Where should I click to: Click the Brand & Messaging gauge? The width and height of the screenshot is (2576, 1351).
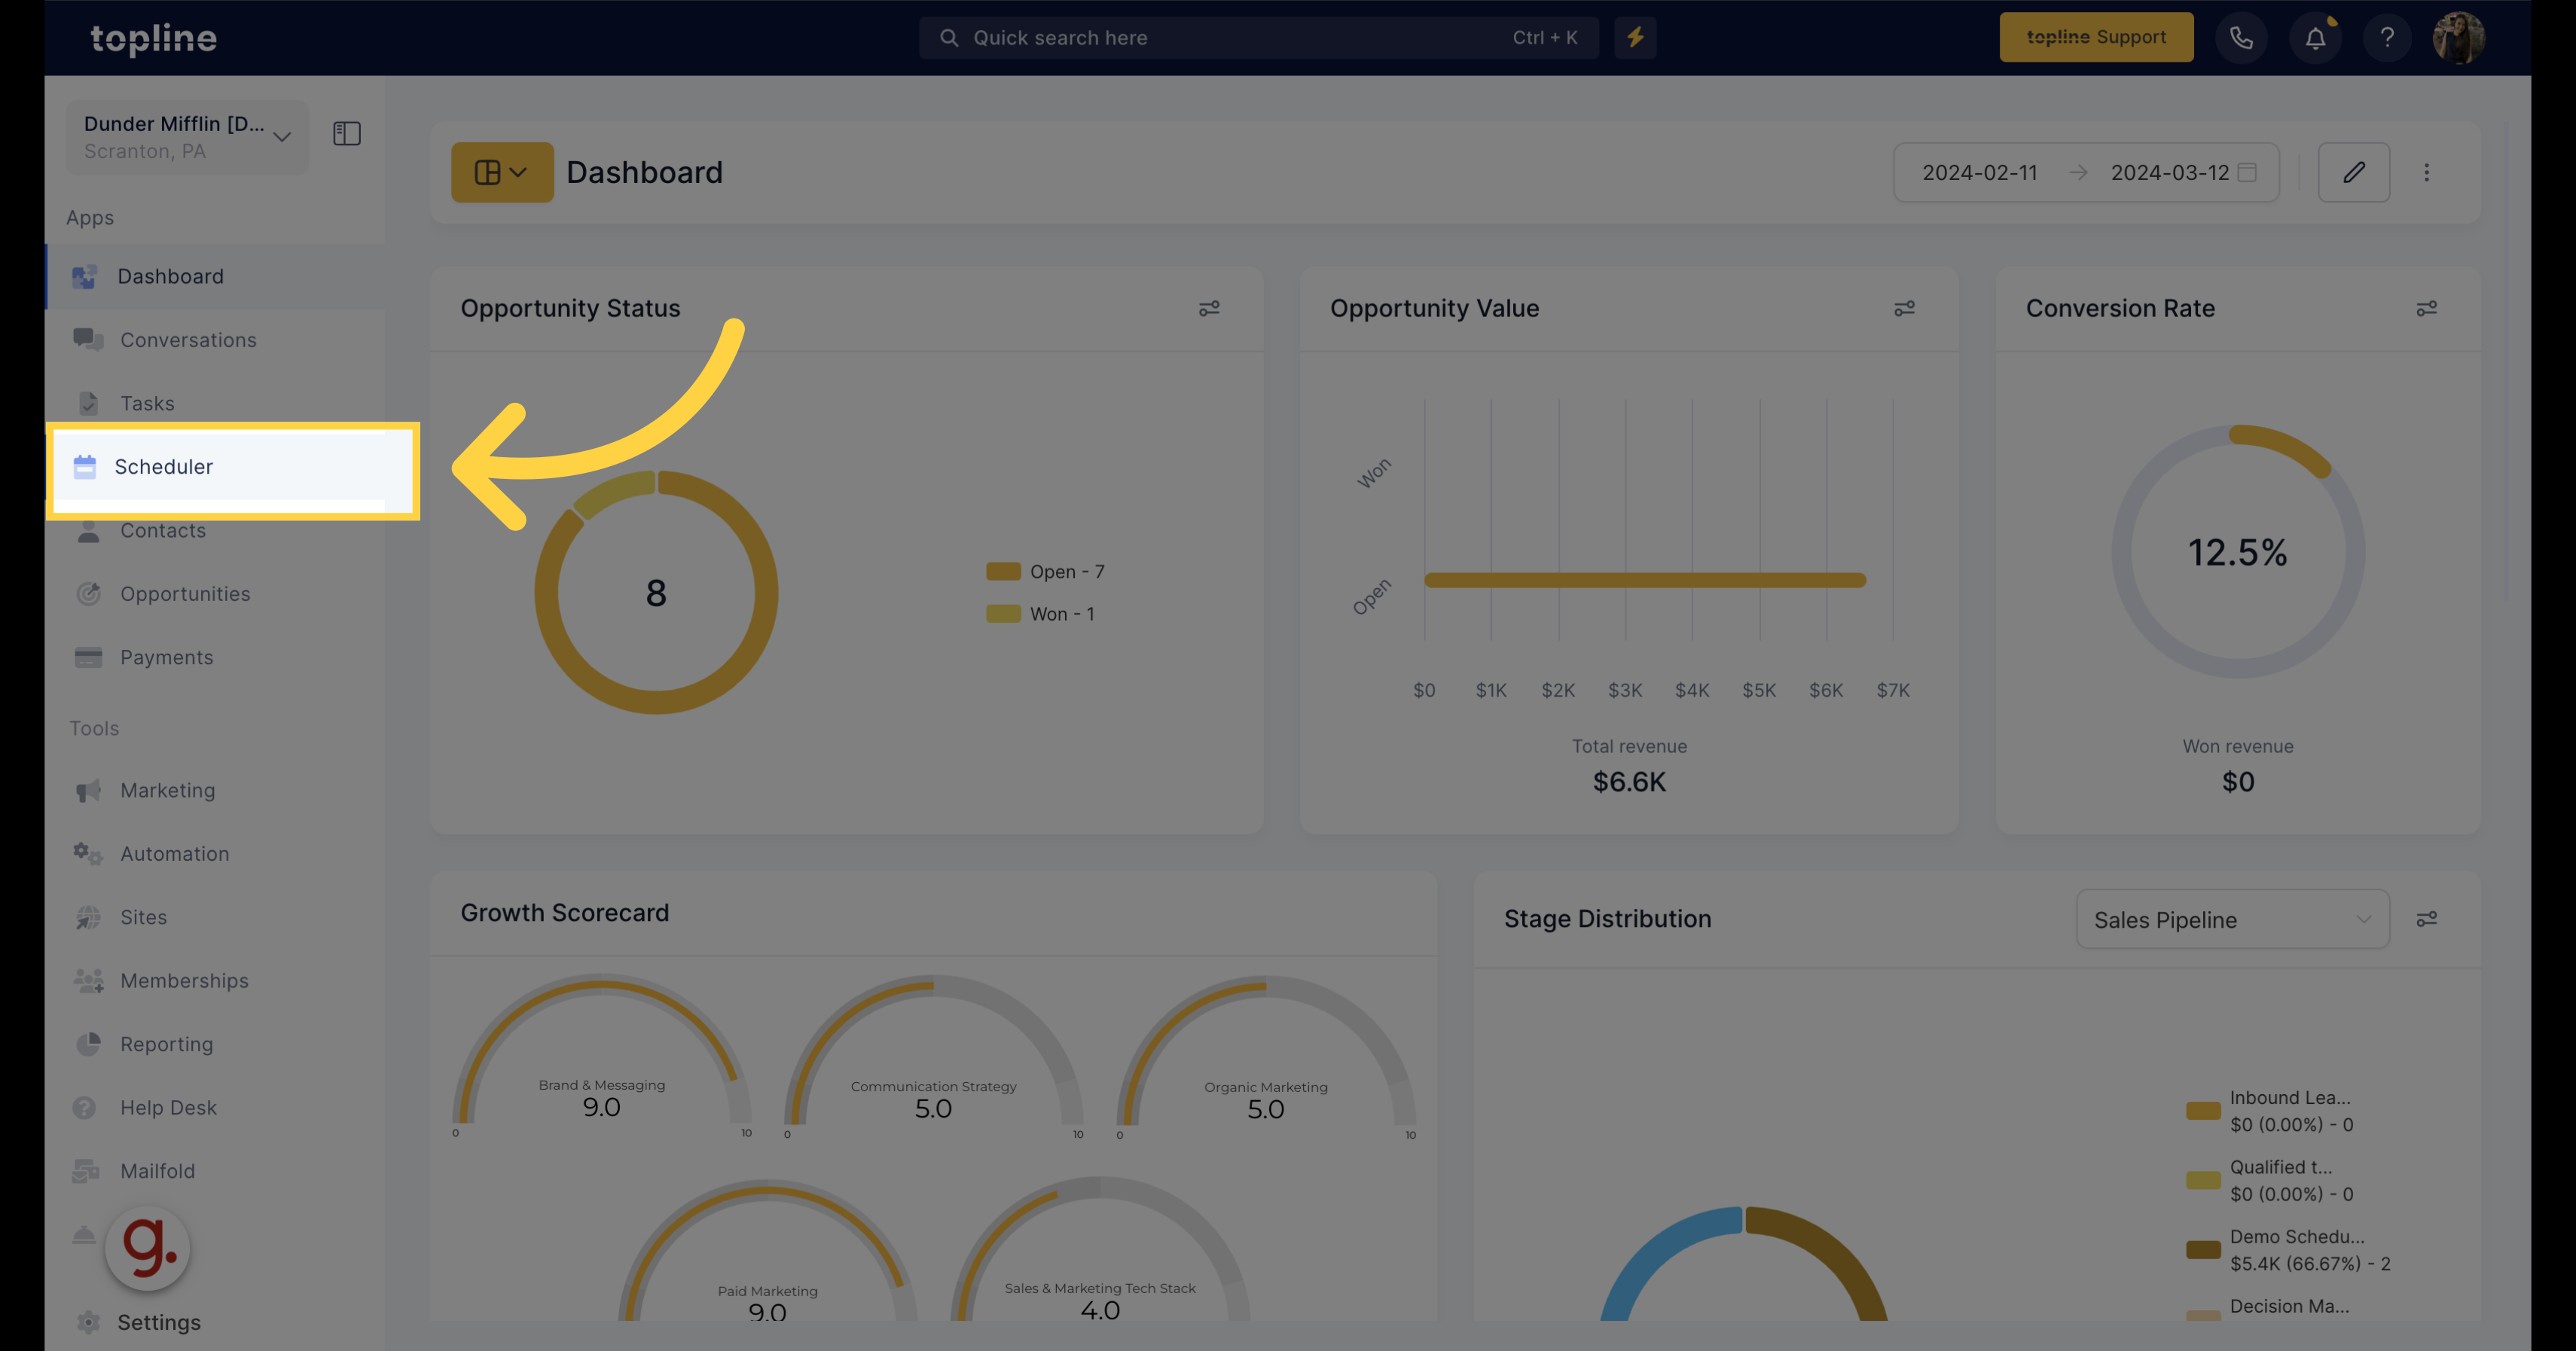pos(601,1055)
